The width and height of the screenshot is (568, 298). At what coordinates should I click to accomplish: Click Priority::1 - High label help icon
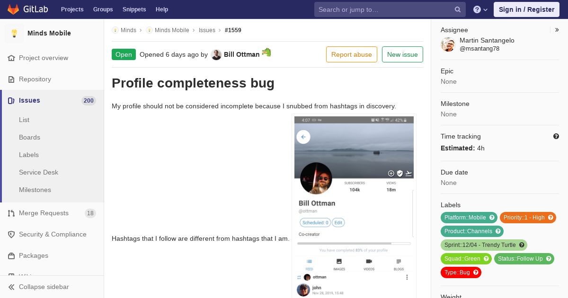pos(550,218)
